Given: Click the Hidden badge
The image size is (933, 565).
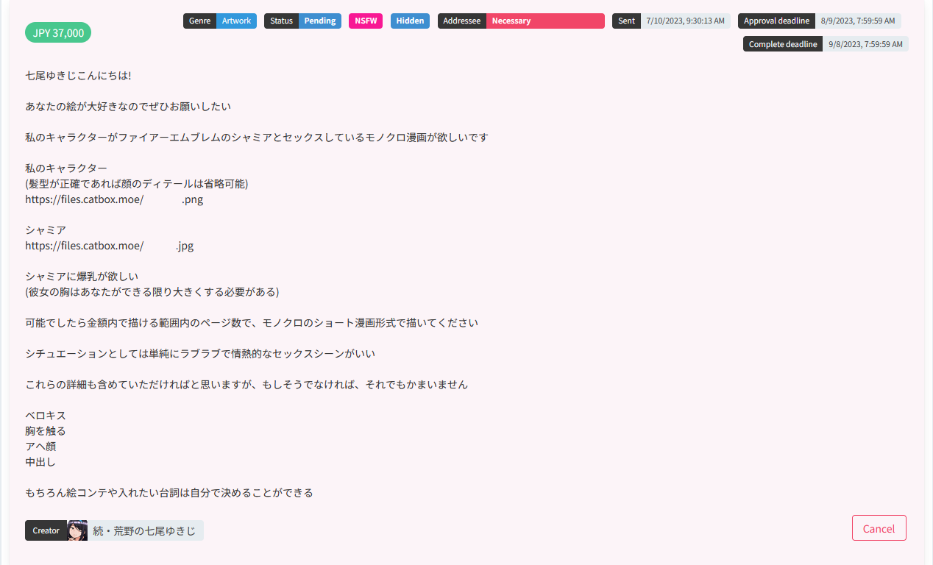Looking at the screenshot, I should 410,21.
